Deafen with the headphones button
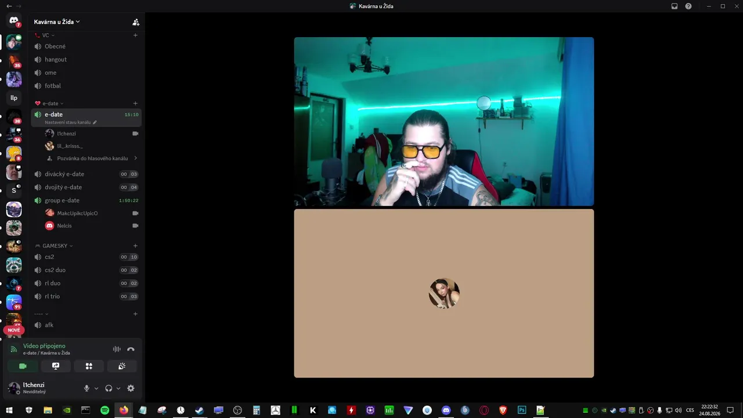The image size is (743, 418). [109, 388]
